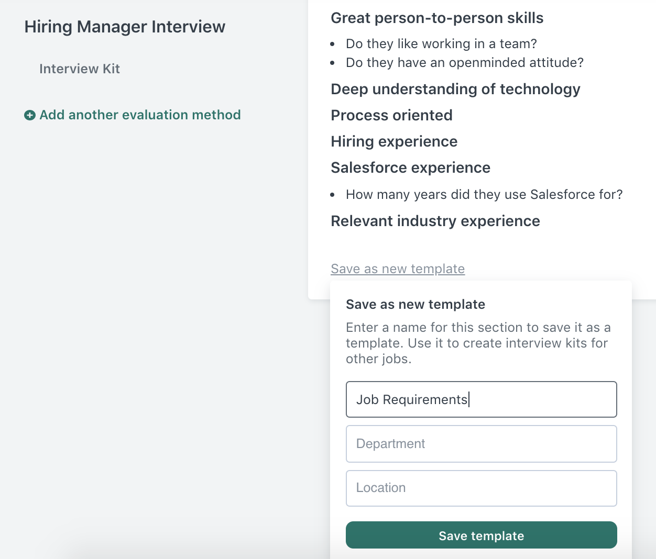This screenshot has height=559, width=656.
Task: Open the Interview Kit item
Action: 80,69
